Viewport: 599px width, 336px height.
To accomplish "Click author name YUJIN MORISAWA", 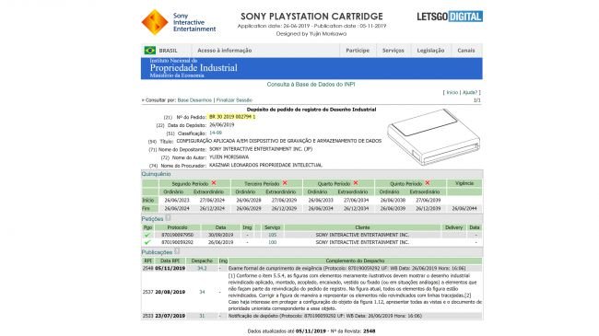I will pos(229,156).
